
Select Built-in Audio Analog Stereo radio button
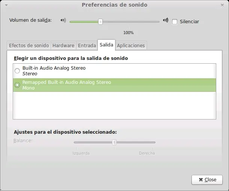(17, 71)
